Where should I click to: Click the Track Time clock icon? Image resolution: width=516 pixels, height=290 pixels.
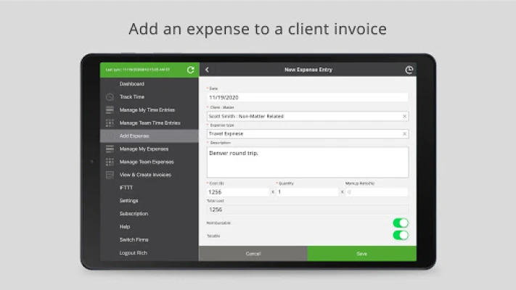109,96
